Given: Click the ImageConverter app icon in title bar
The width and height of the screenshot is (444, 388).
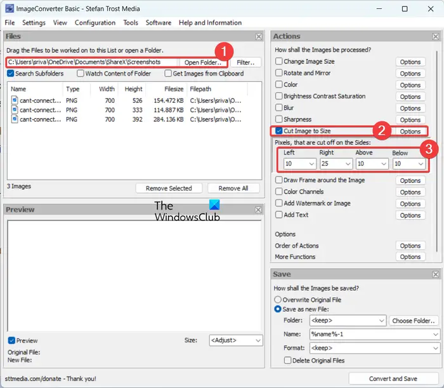Looking at the screenshot, I should click(x=10, y=8).
